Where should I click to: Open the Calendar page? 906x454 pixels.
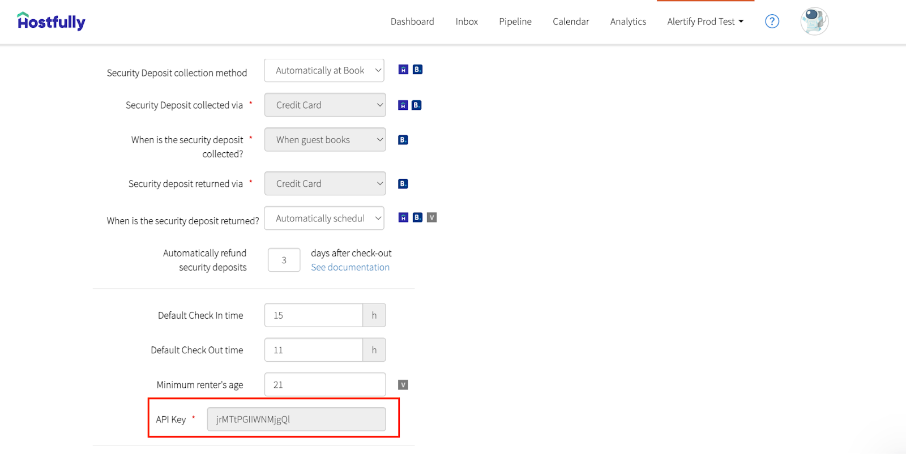[571, 22]
